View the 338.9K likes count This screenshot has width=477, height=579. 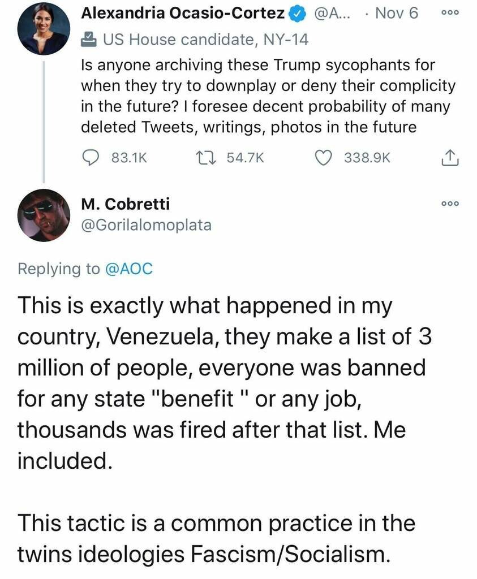coord(367,158)
